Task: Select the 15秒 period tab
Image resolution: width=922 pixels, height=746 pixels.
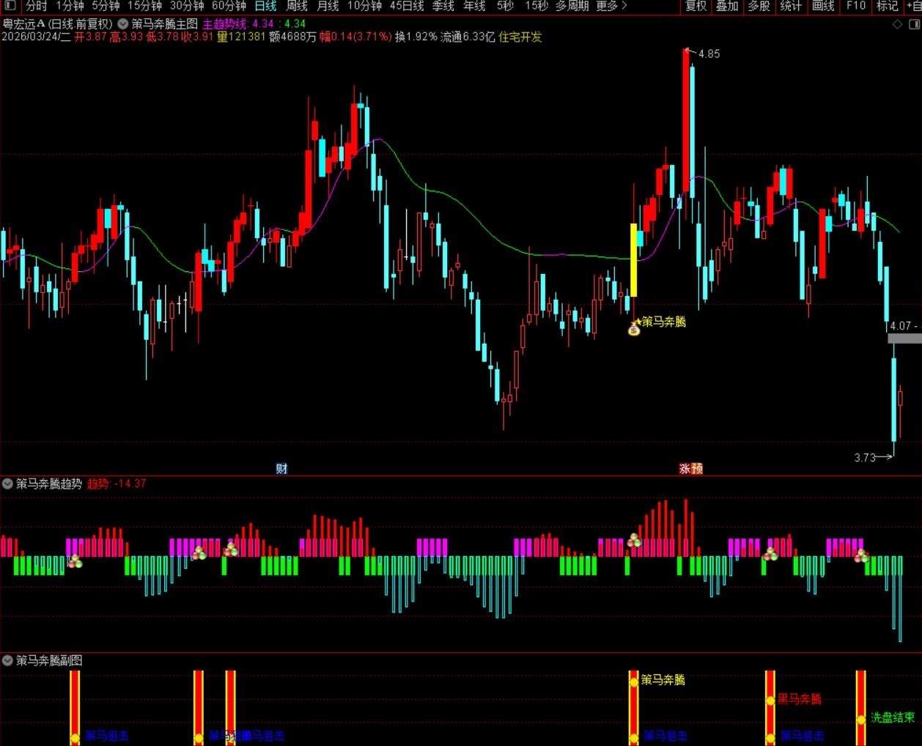Action: pyautogui.click(x=536, y=6)
